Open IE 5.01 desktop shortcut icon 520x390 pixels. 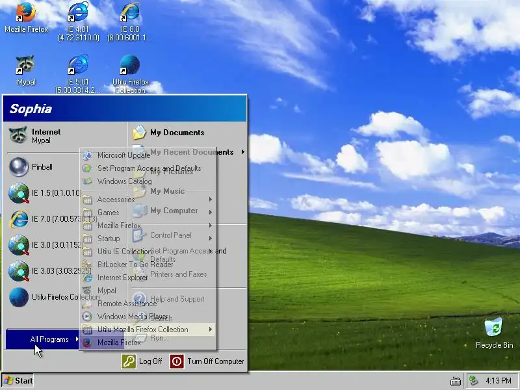coord(78,64)
